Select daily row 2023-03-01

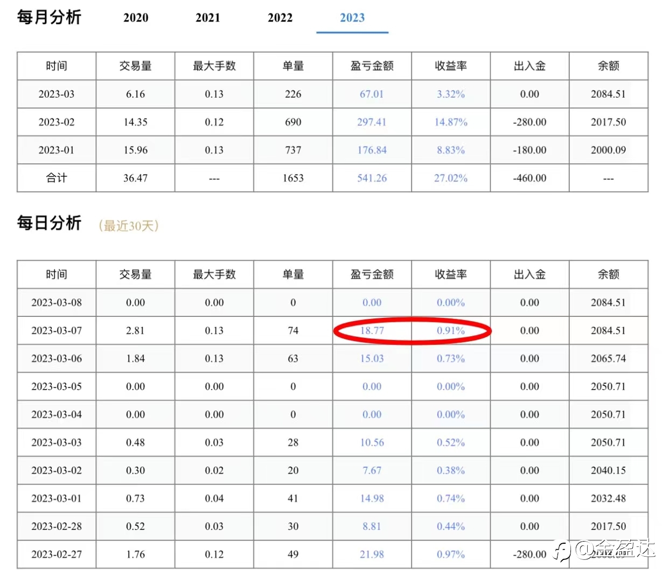pyautogui.click(x=332, y=499)
